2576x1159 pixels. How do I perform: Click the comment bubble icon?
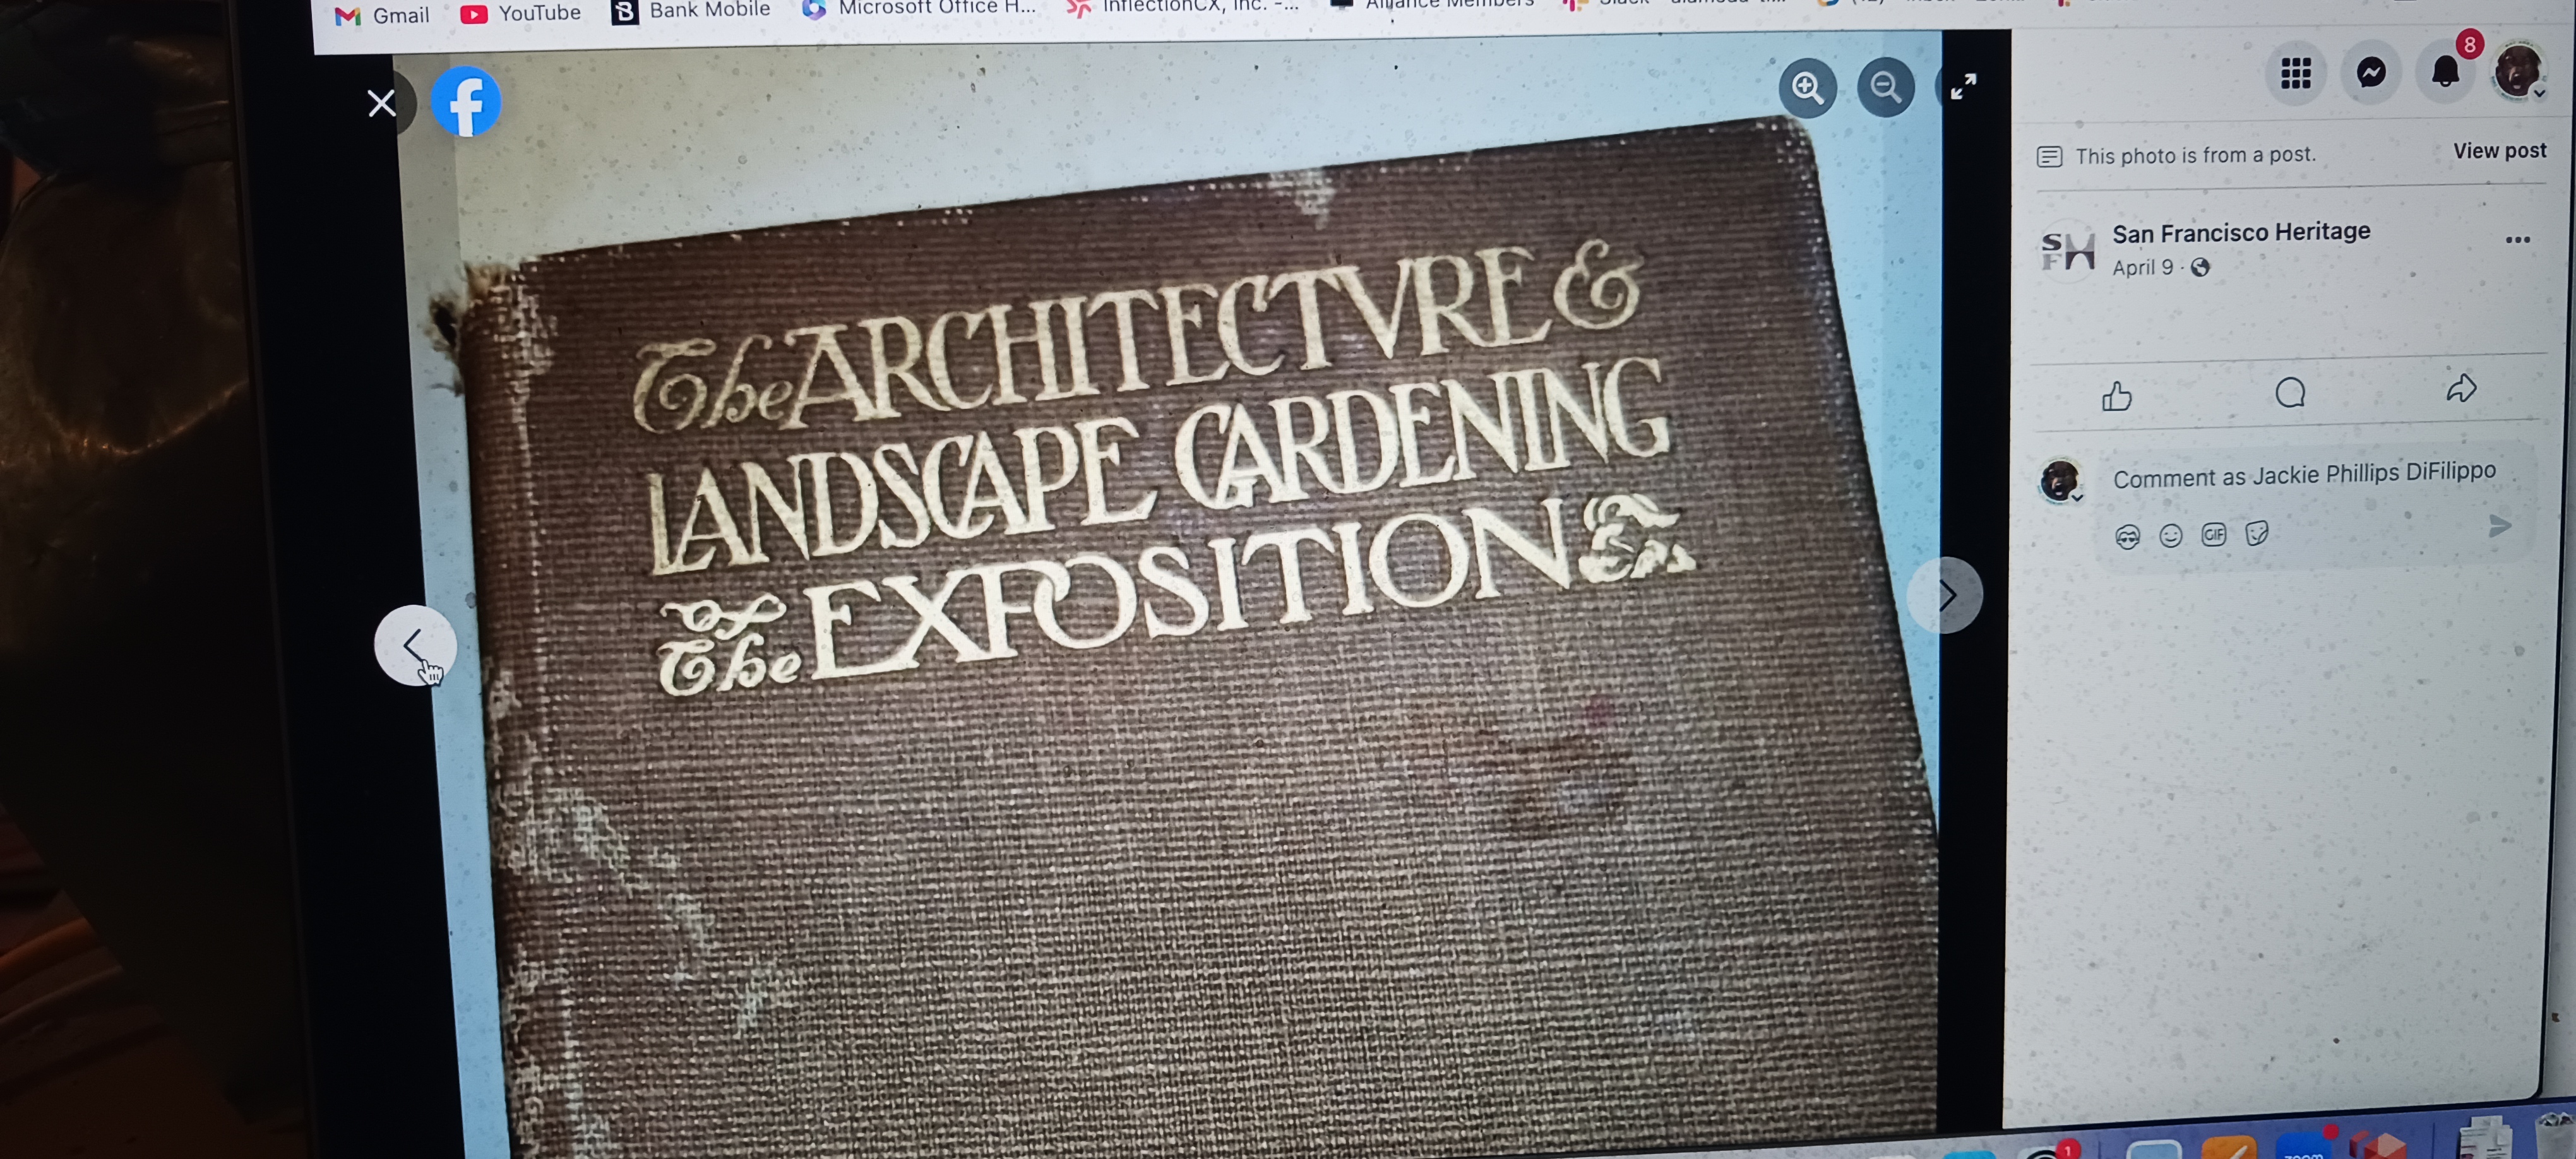pyautogui.click(x=2290, y=392)
